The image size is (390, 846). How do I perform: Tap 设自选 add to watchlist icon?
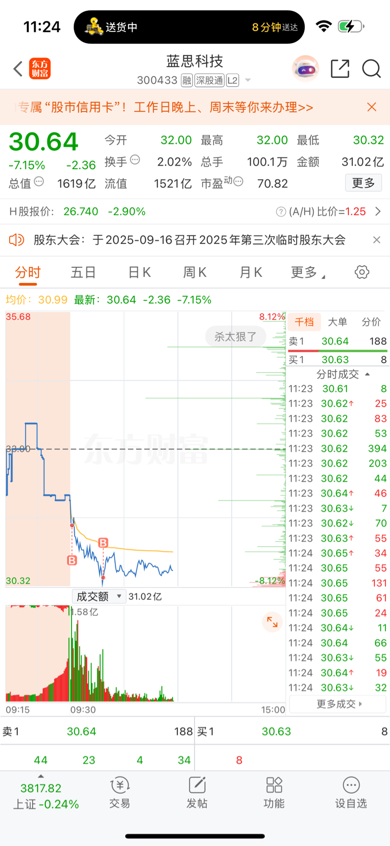tap(351, 793)
